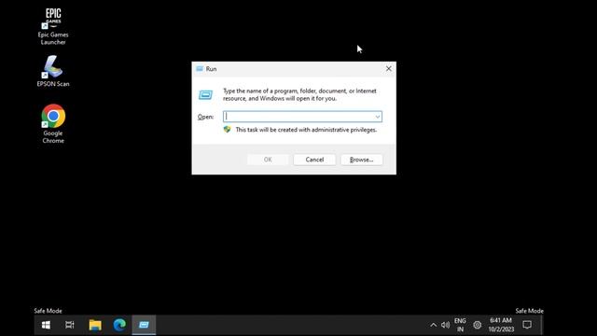
Task: Select the Google Chrome desktop icon
Action: pos(53,124)
